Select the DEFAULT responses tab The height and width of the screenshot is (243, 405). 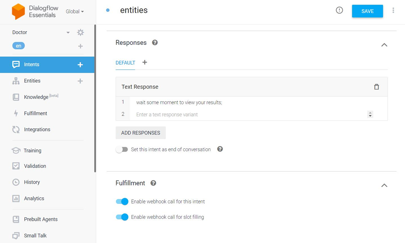(125, 63)
